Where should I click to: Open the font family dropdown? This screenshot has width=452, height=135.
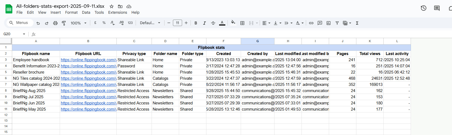[150, 23]
